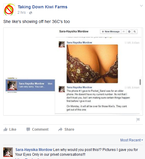Open commenter Sara-Haysika Mordow's profile name
The image size is (145, 159).
[x=34, y=150]
